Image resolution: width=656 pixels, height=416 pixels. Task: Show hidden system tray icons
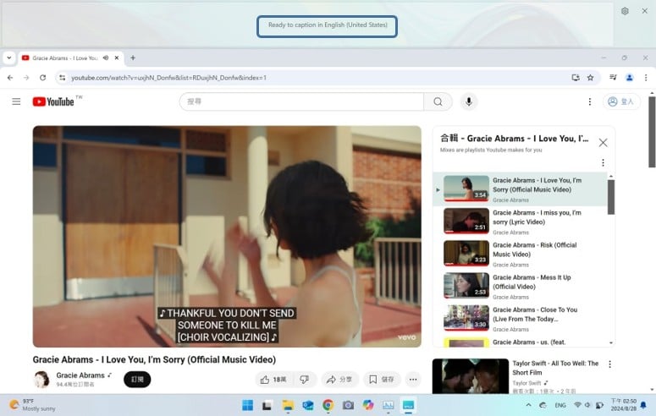point(528,405)
